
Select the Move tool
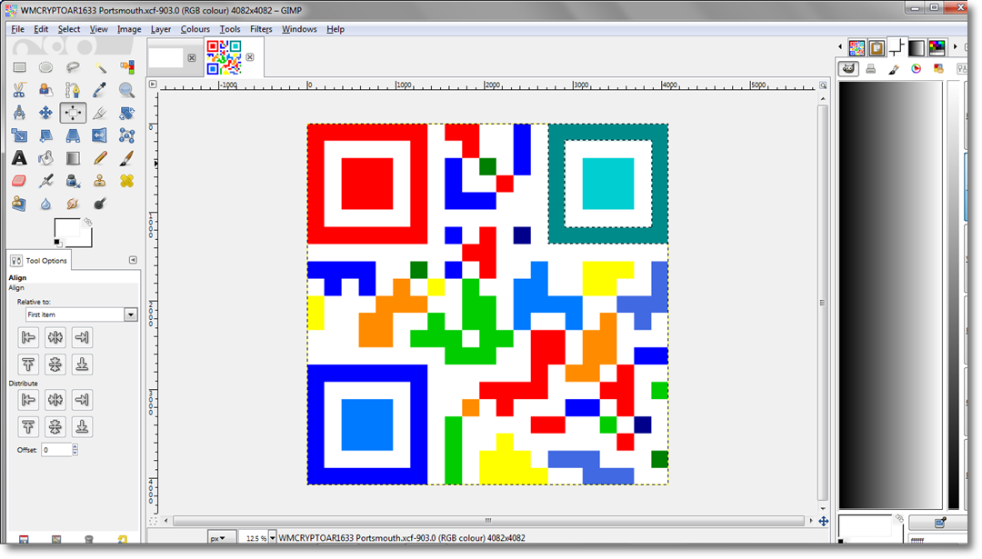click(45, 113)
